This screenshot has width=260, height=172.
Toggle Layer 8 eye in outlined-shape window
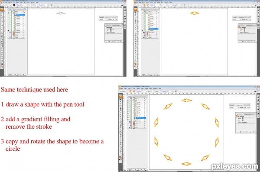(x=9, y=13)
